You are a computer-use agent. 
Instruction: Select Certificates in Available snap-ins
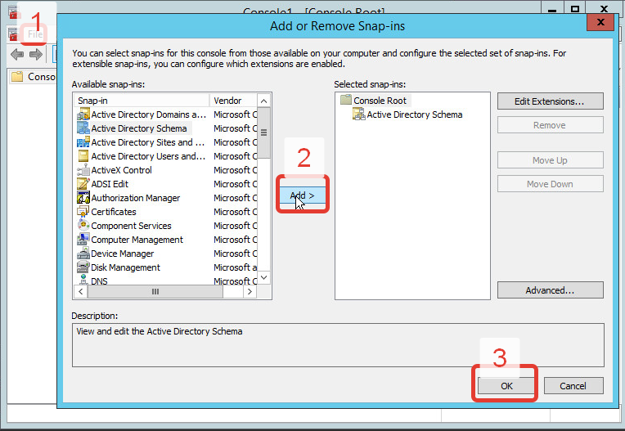click(x=114, y=212)
